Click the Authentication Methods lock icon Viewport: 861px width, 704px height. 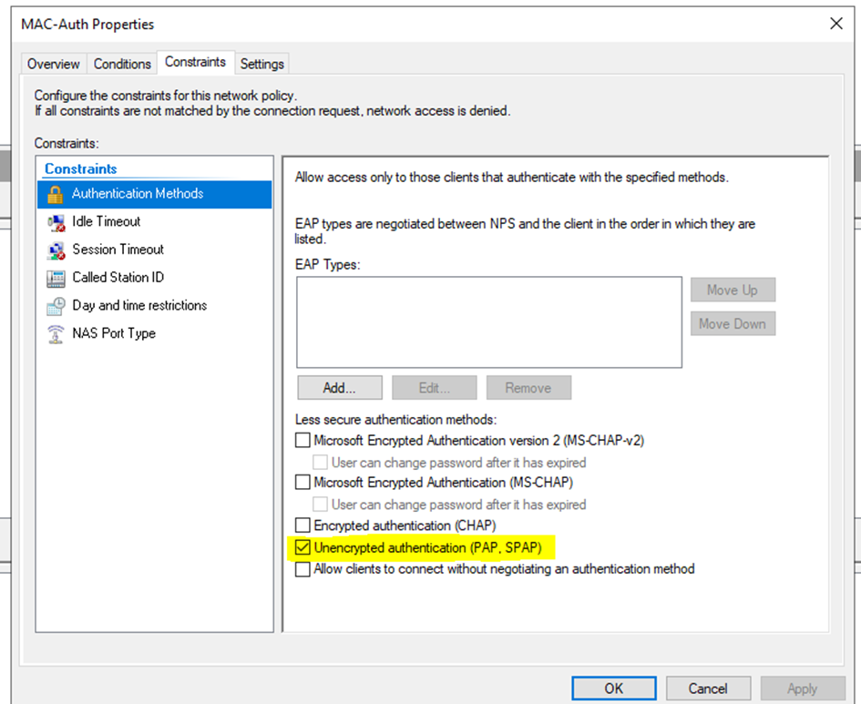pos(56,194)
